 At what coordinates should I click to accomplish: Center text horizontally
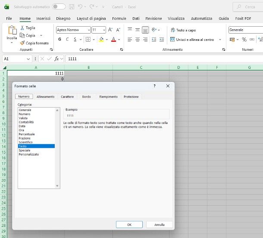138,40
